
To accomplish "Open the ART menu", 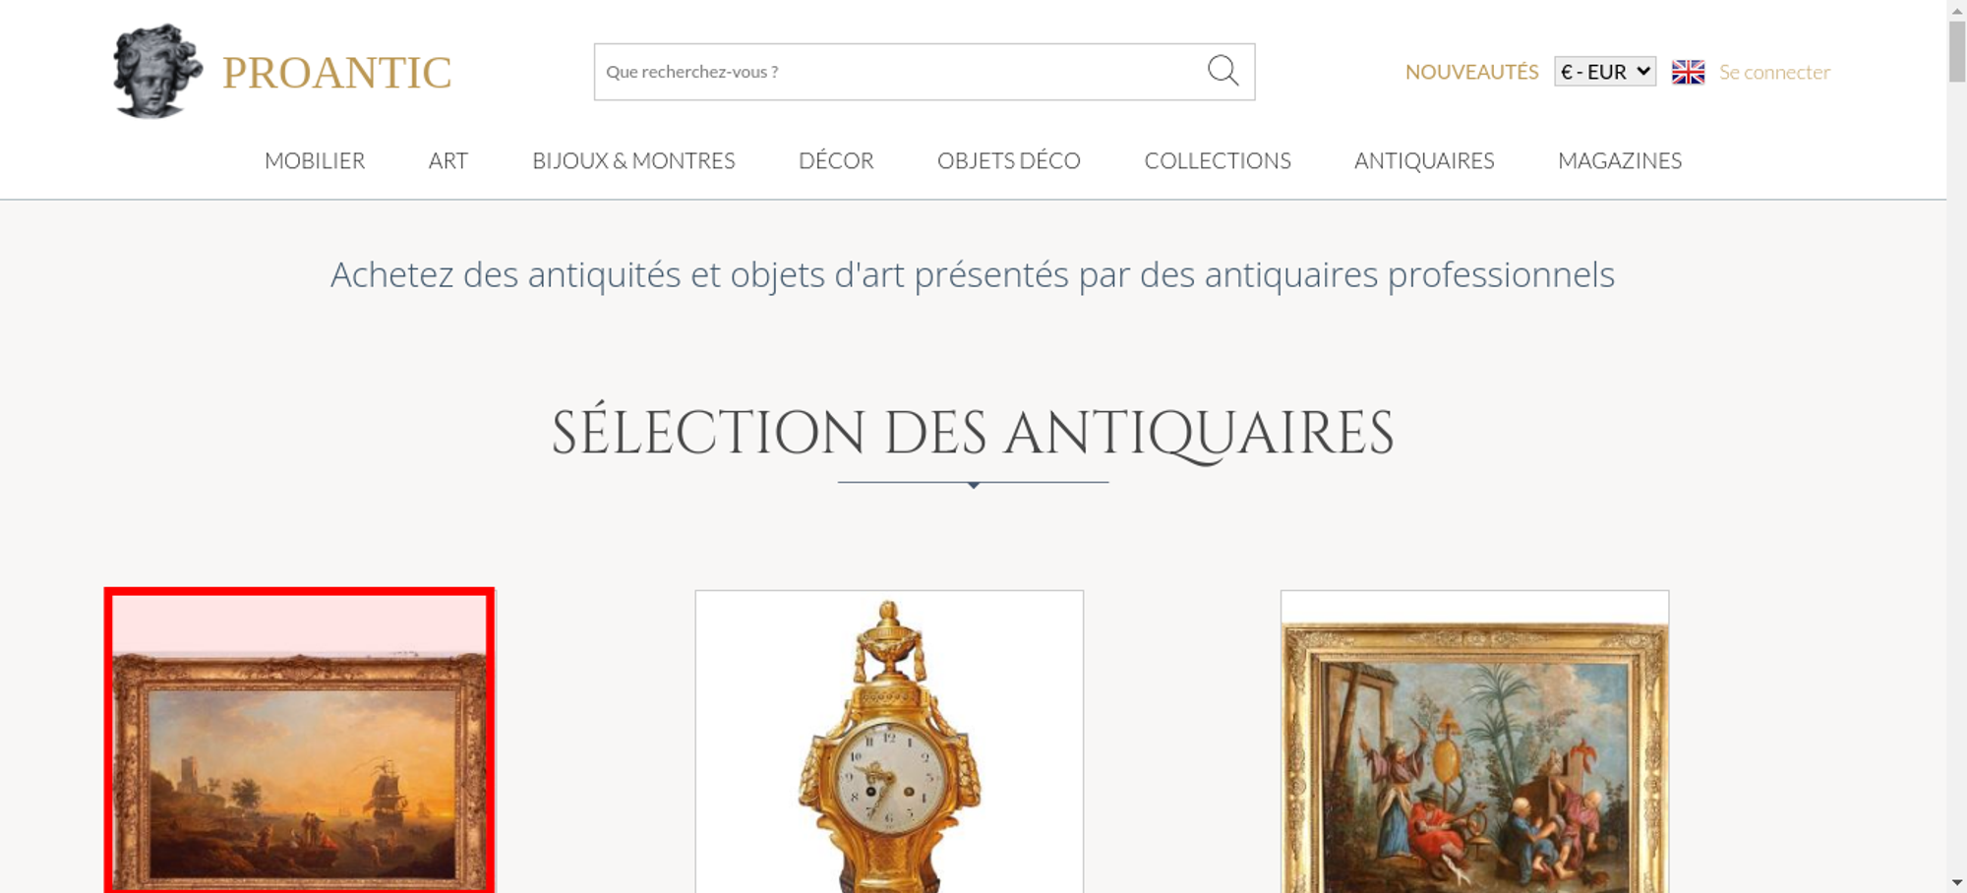I will [448, 160].
